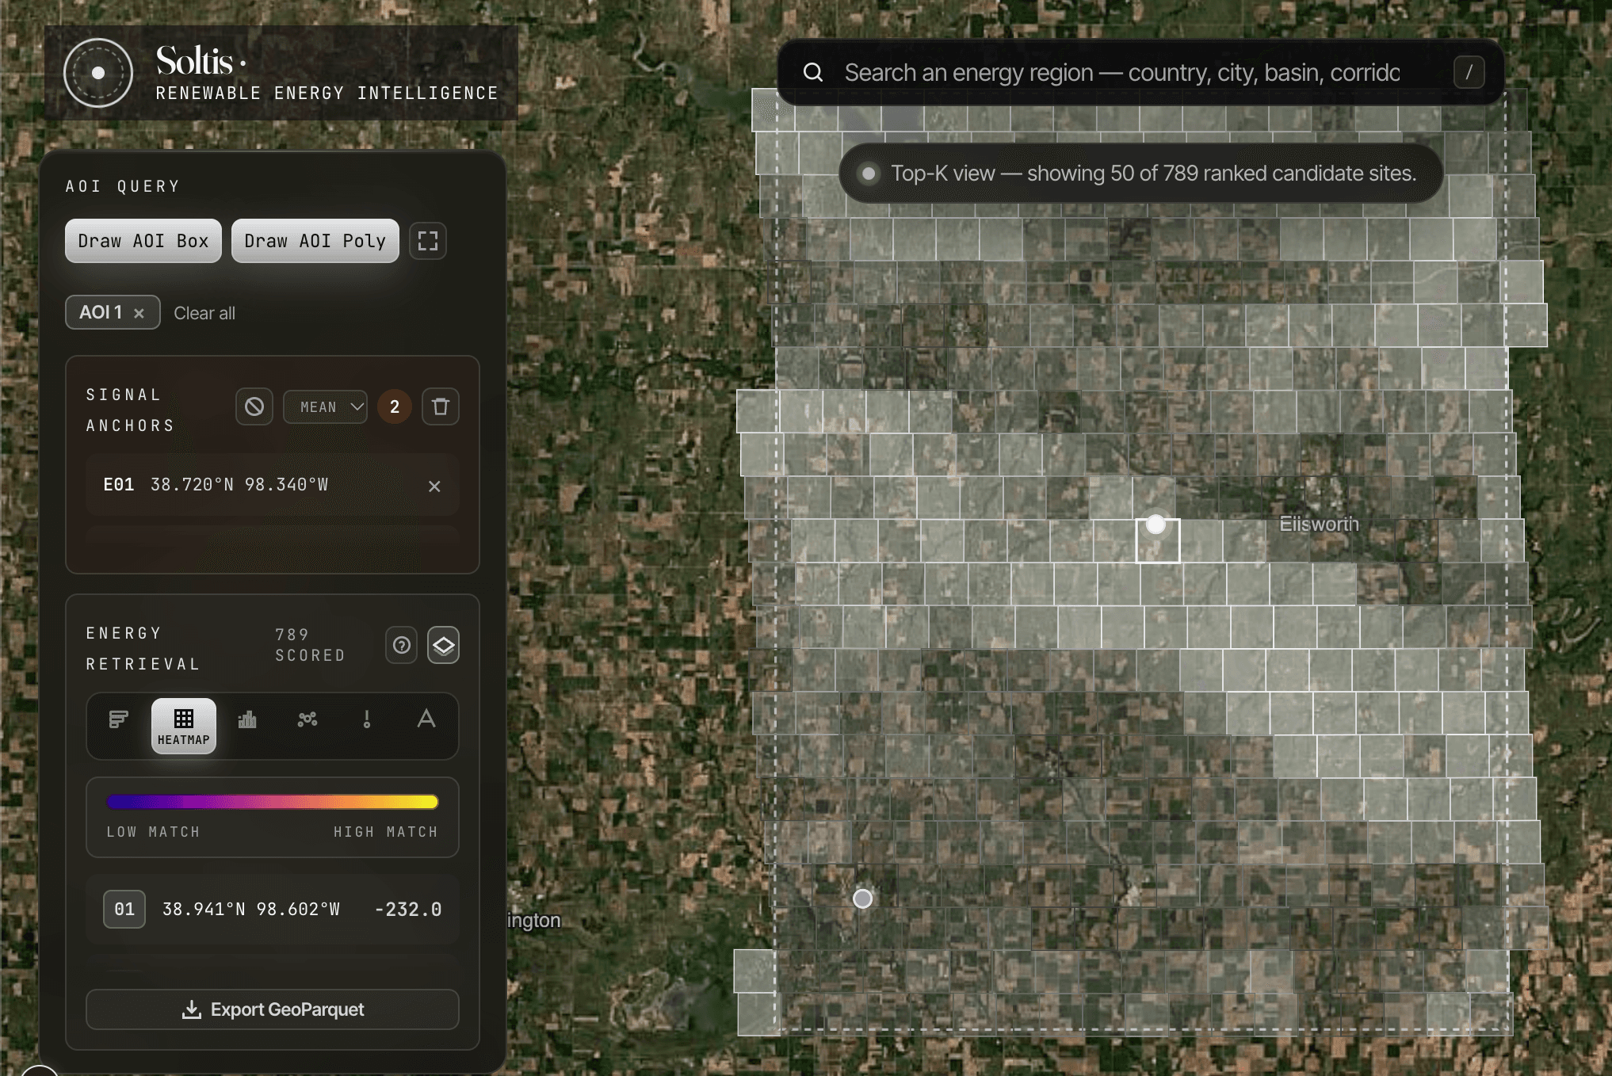Click the gray map marker in the AOI's lower-left area
Image resolution: width=1612 pixels, height=1076 pixels.
click(x=862, y=899)
